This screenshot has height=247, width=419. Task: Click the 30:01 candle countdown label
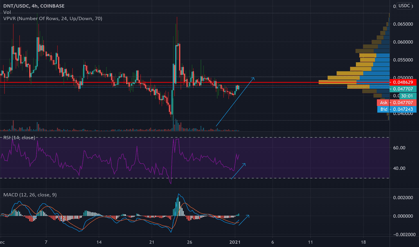pyautogui.click(x=407, y=96)
